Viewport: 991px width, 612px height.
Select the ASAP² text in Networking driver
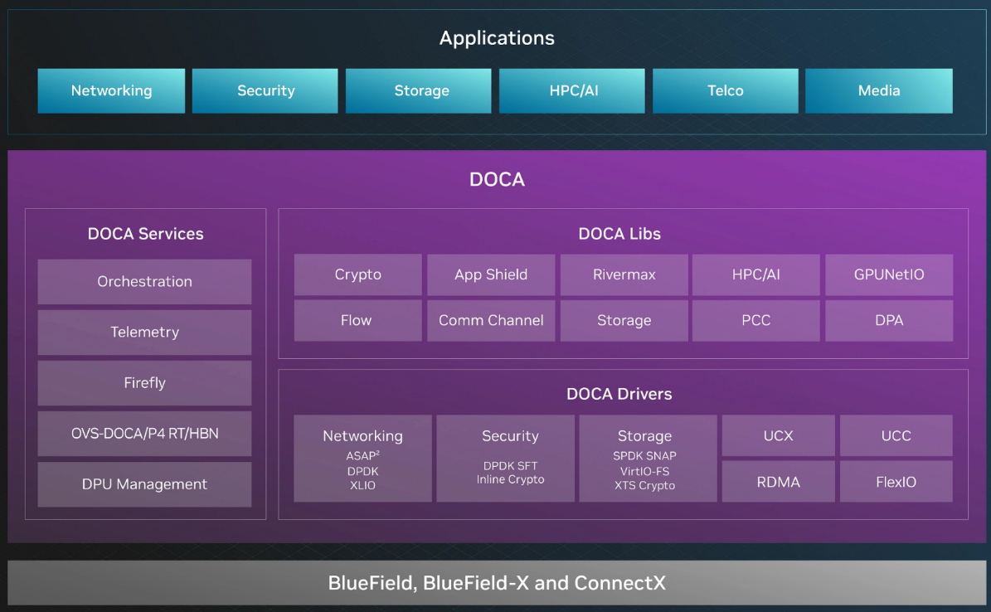pos(362,456)
